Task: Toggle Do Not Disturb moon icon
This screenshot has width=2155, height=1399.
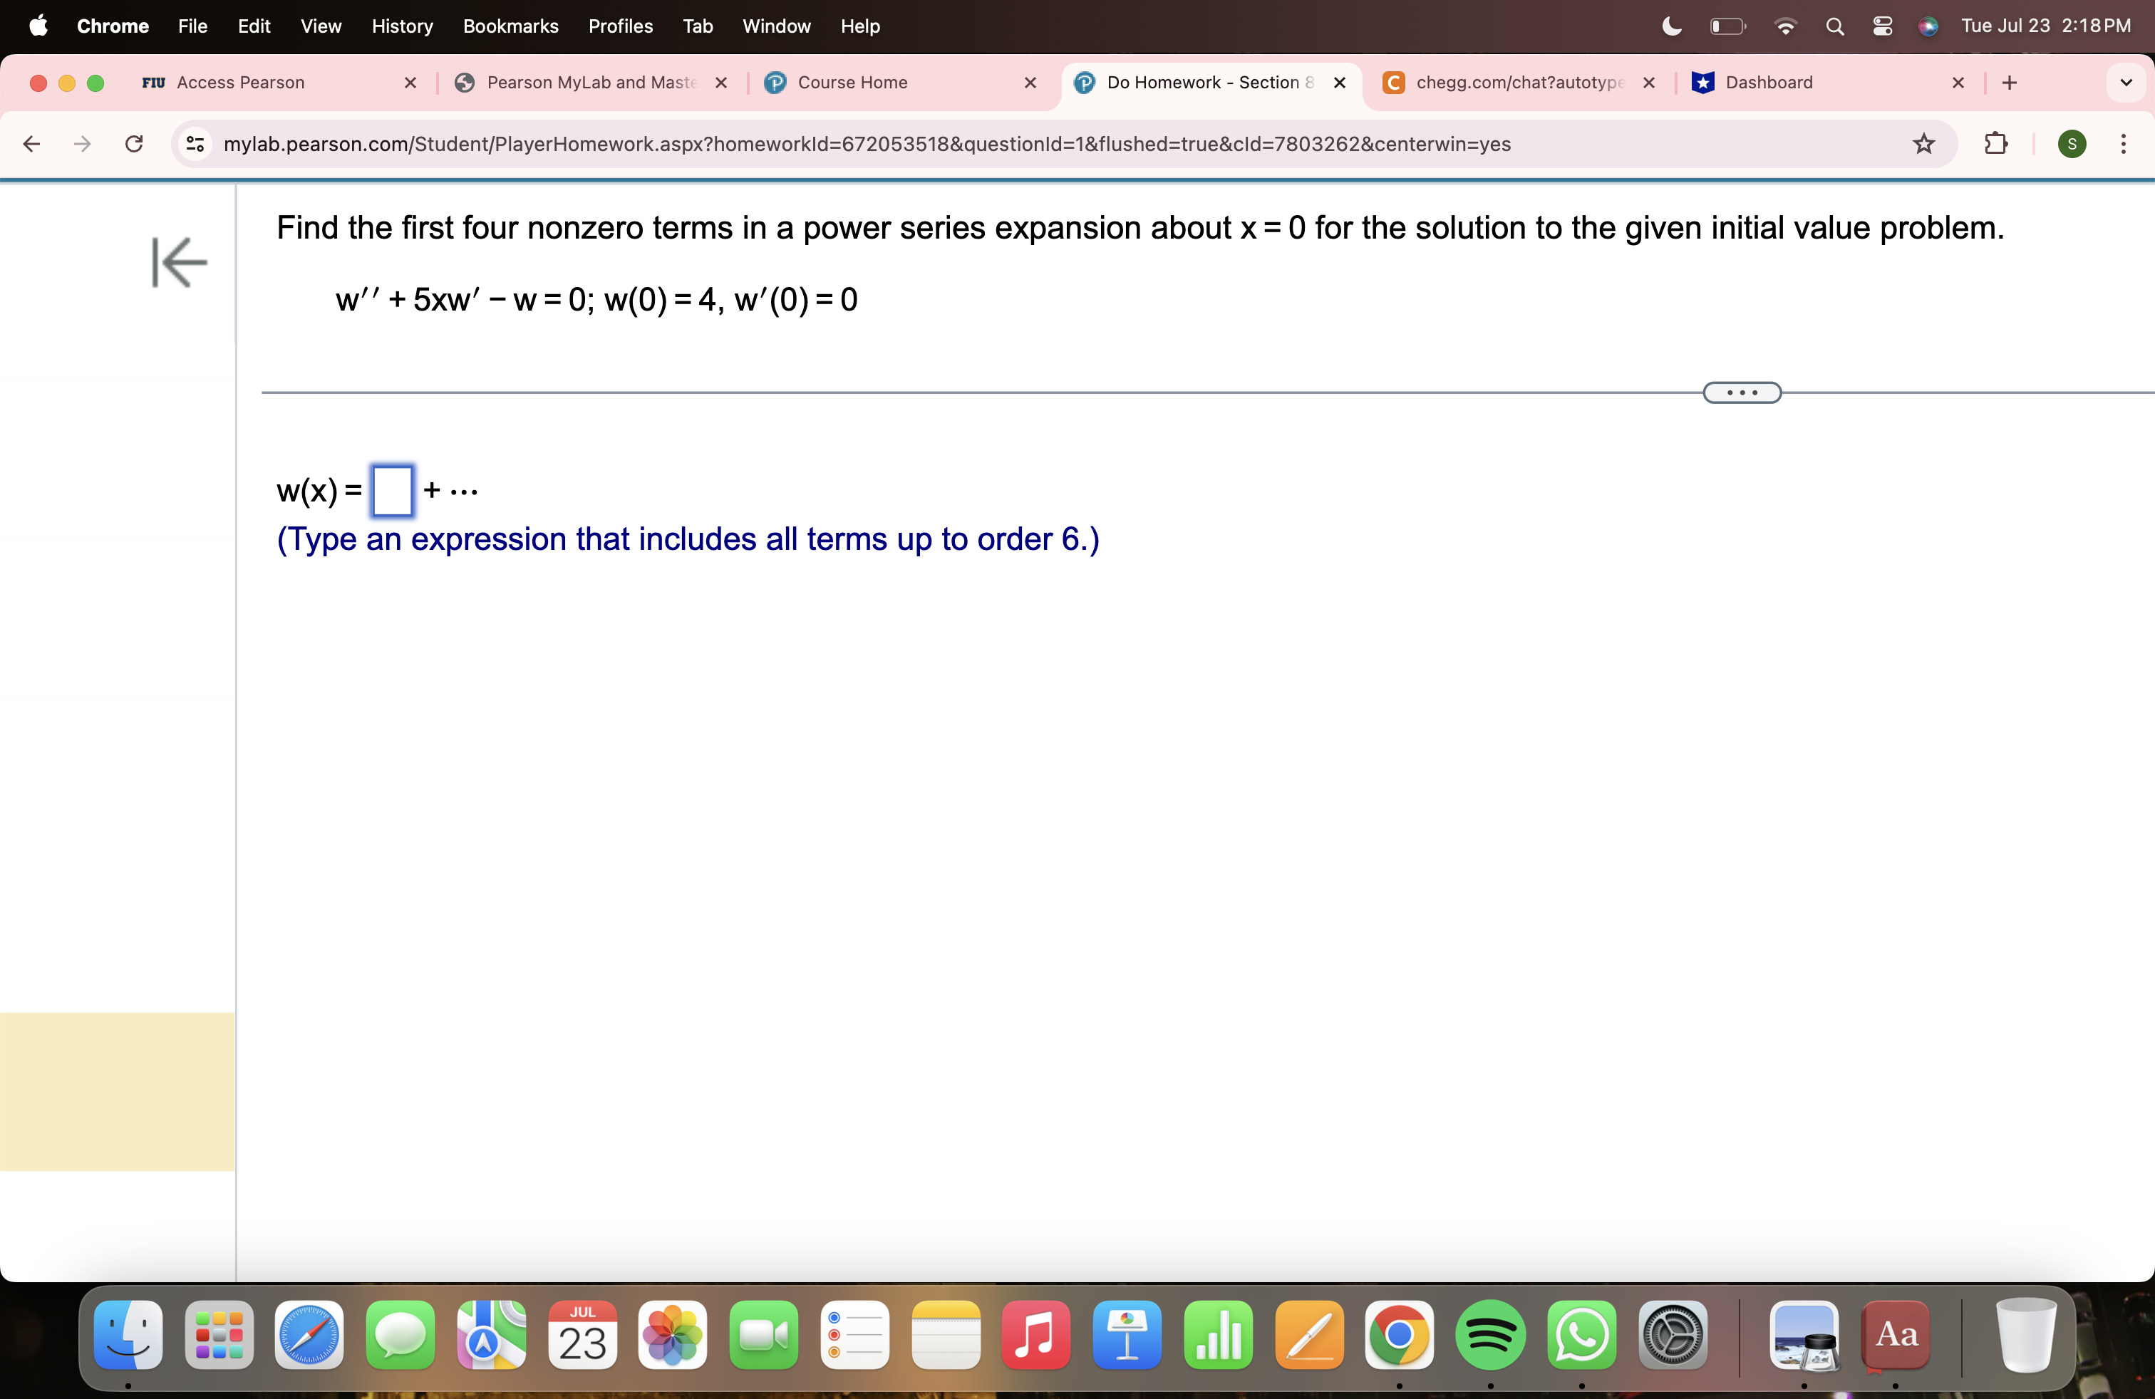Action: [x=1672, y=26]
